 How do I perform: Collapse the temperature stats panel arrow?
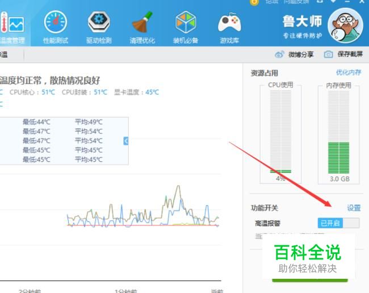tap(126, 141)
